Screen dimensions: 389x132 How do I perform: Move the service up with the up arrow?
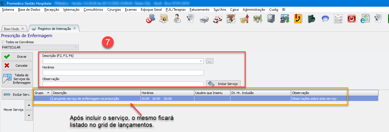pos(29,105)
